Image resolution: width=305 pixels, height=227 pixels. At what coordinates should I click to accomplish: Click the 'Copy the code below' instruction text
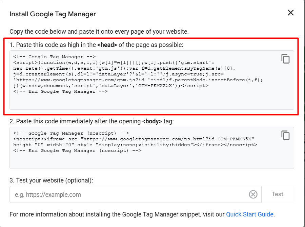[99, 32]
